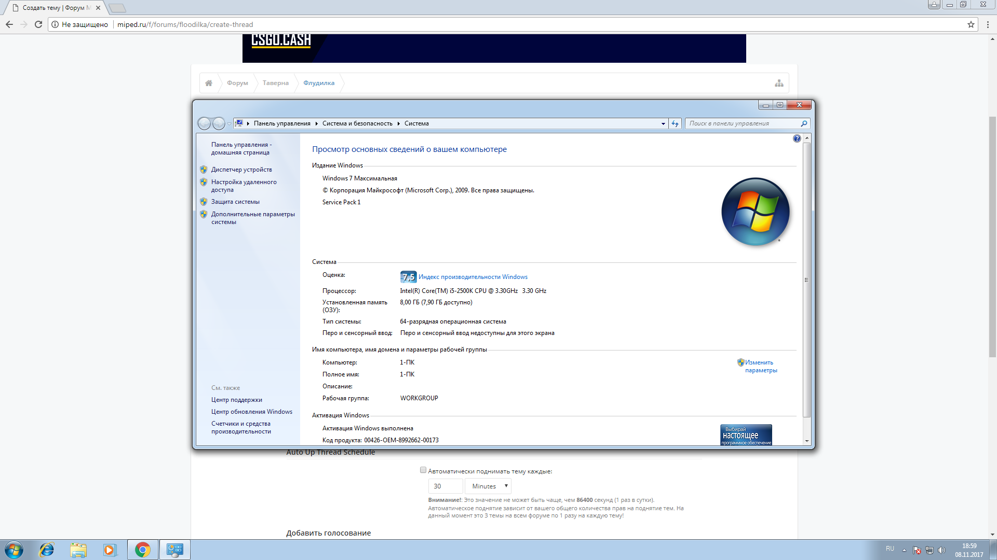Click 'Изменить параметры' link
Viewport: 997px width, 560px height.
click(761, 366)
